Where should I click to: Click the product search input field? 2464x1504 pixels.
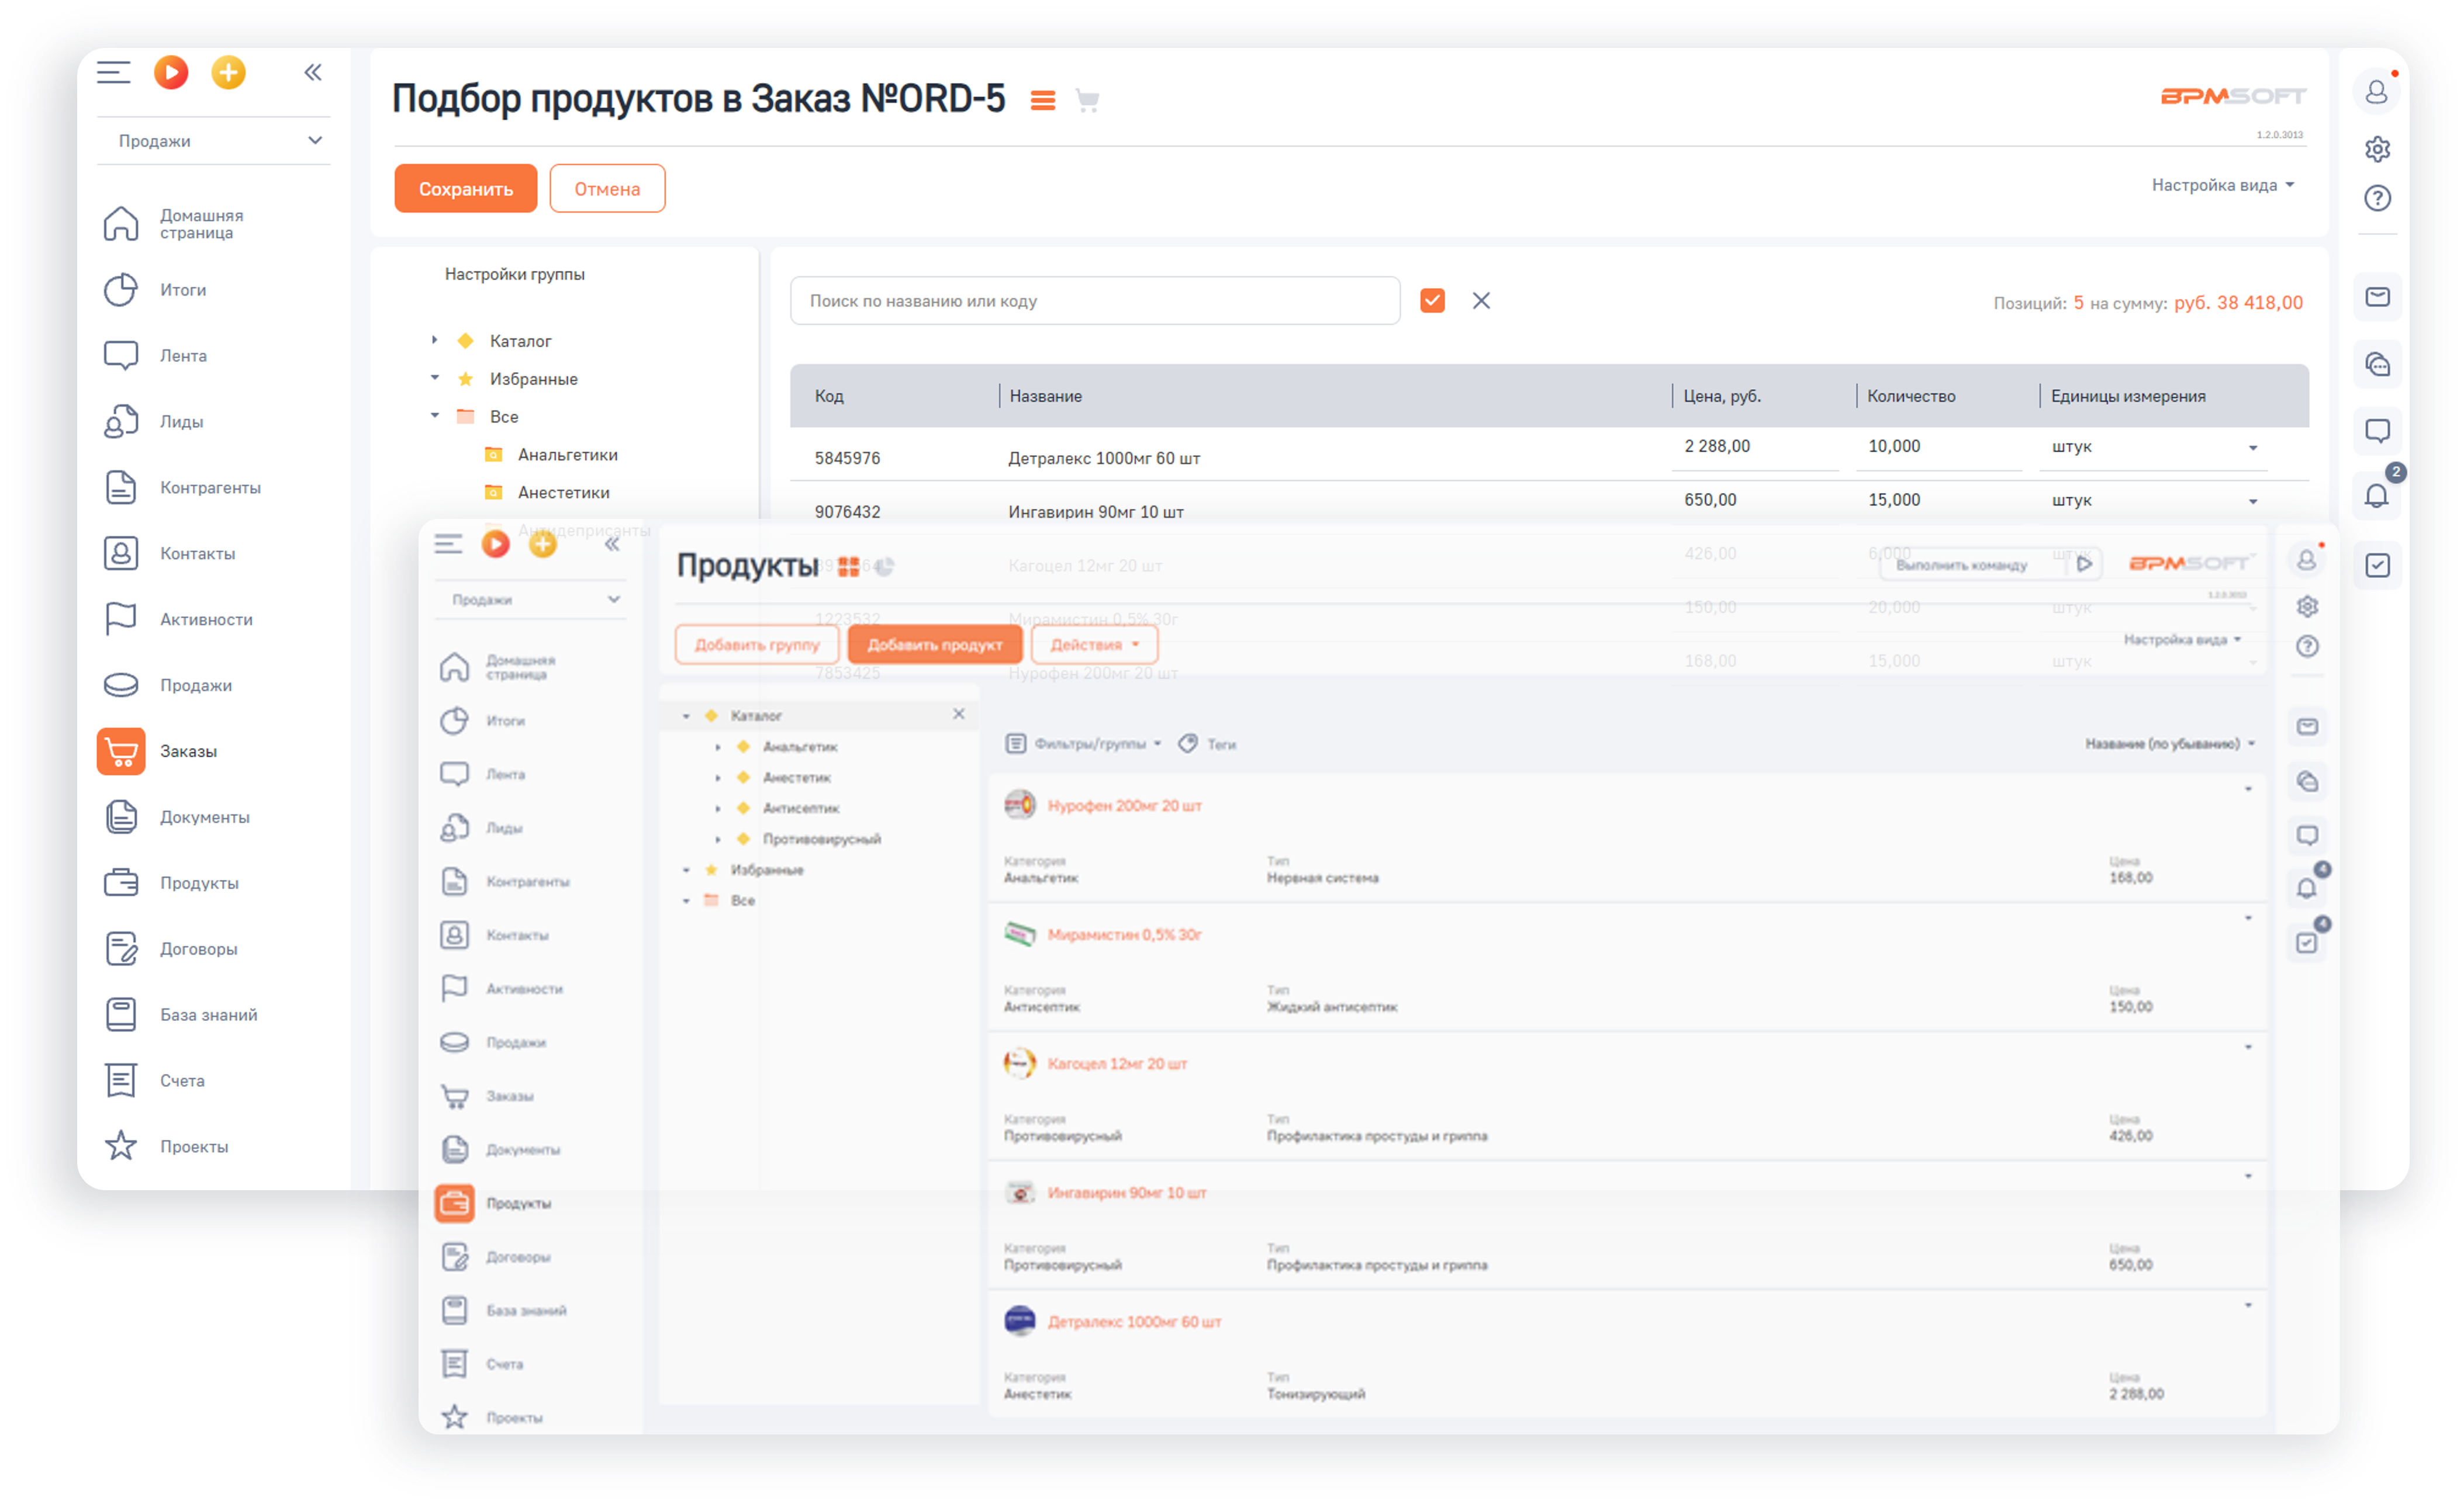click(x=1095, y=301)
